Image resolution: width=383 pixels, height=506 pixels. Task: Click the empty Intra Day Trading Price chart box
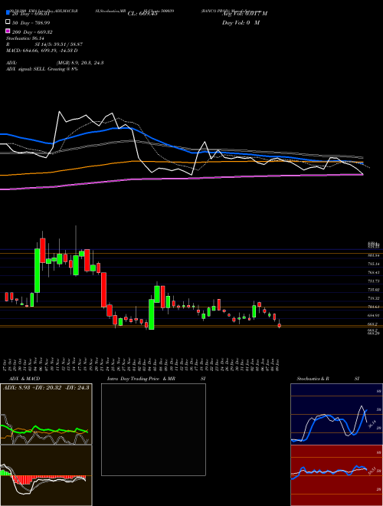click(153, 429)
